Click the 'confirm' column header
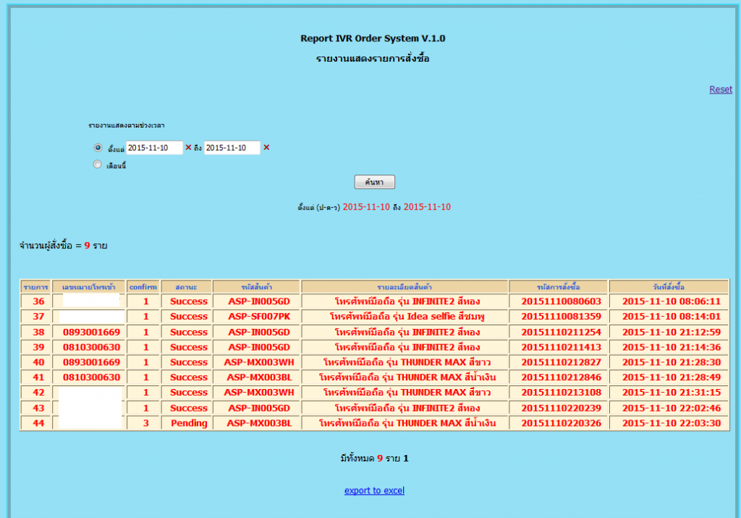The height and width of the screenshot is (518, 741). pyautogui.click(x=143, y=287)
